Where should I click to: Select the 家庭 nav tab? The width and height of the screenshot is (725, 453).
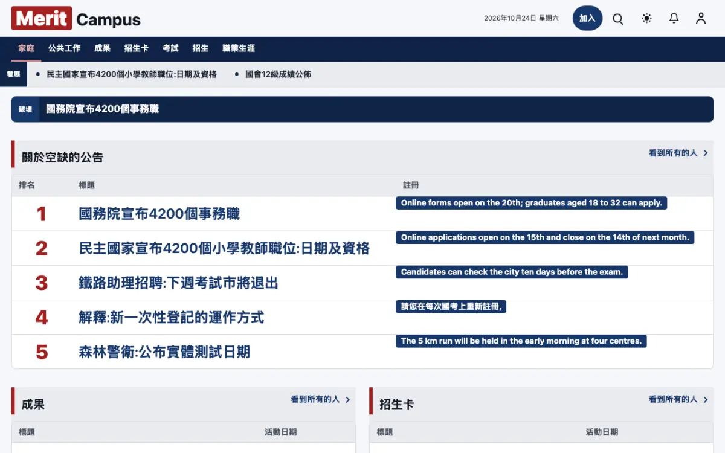pyautogui.click(x=26, y=48)
